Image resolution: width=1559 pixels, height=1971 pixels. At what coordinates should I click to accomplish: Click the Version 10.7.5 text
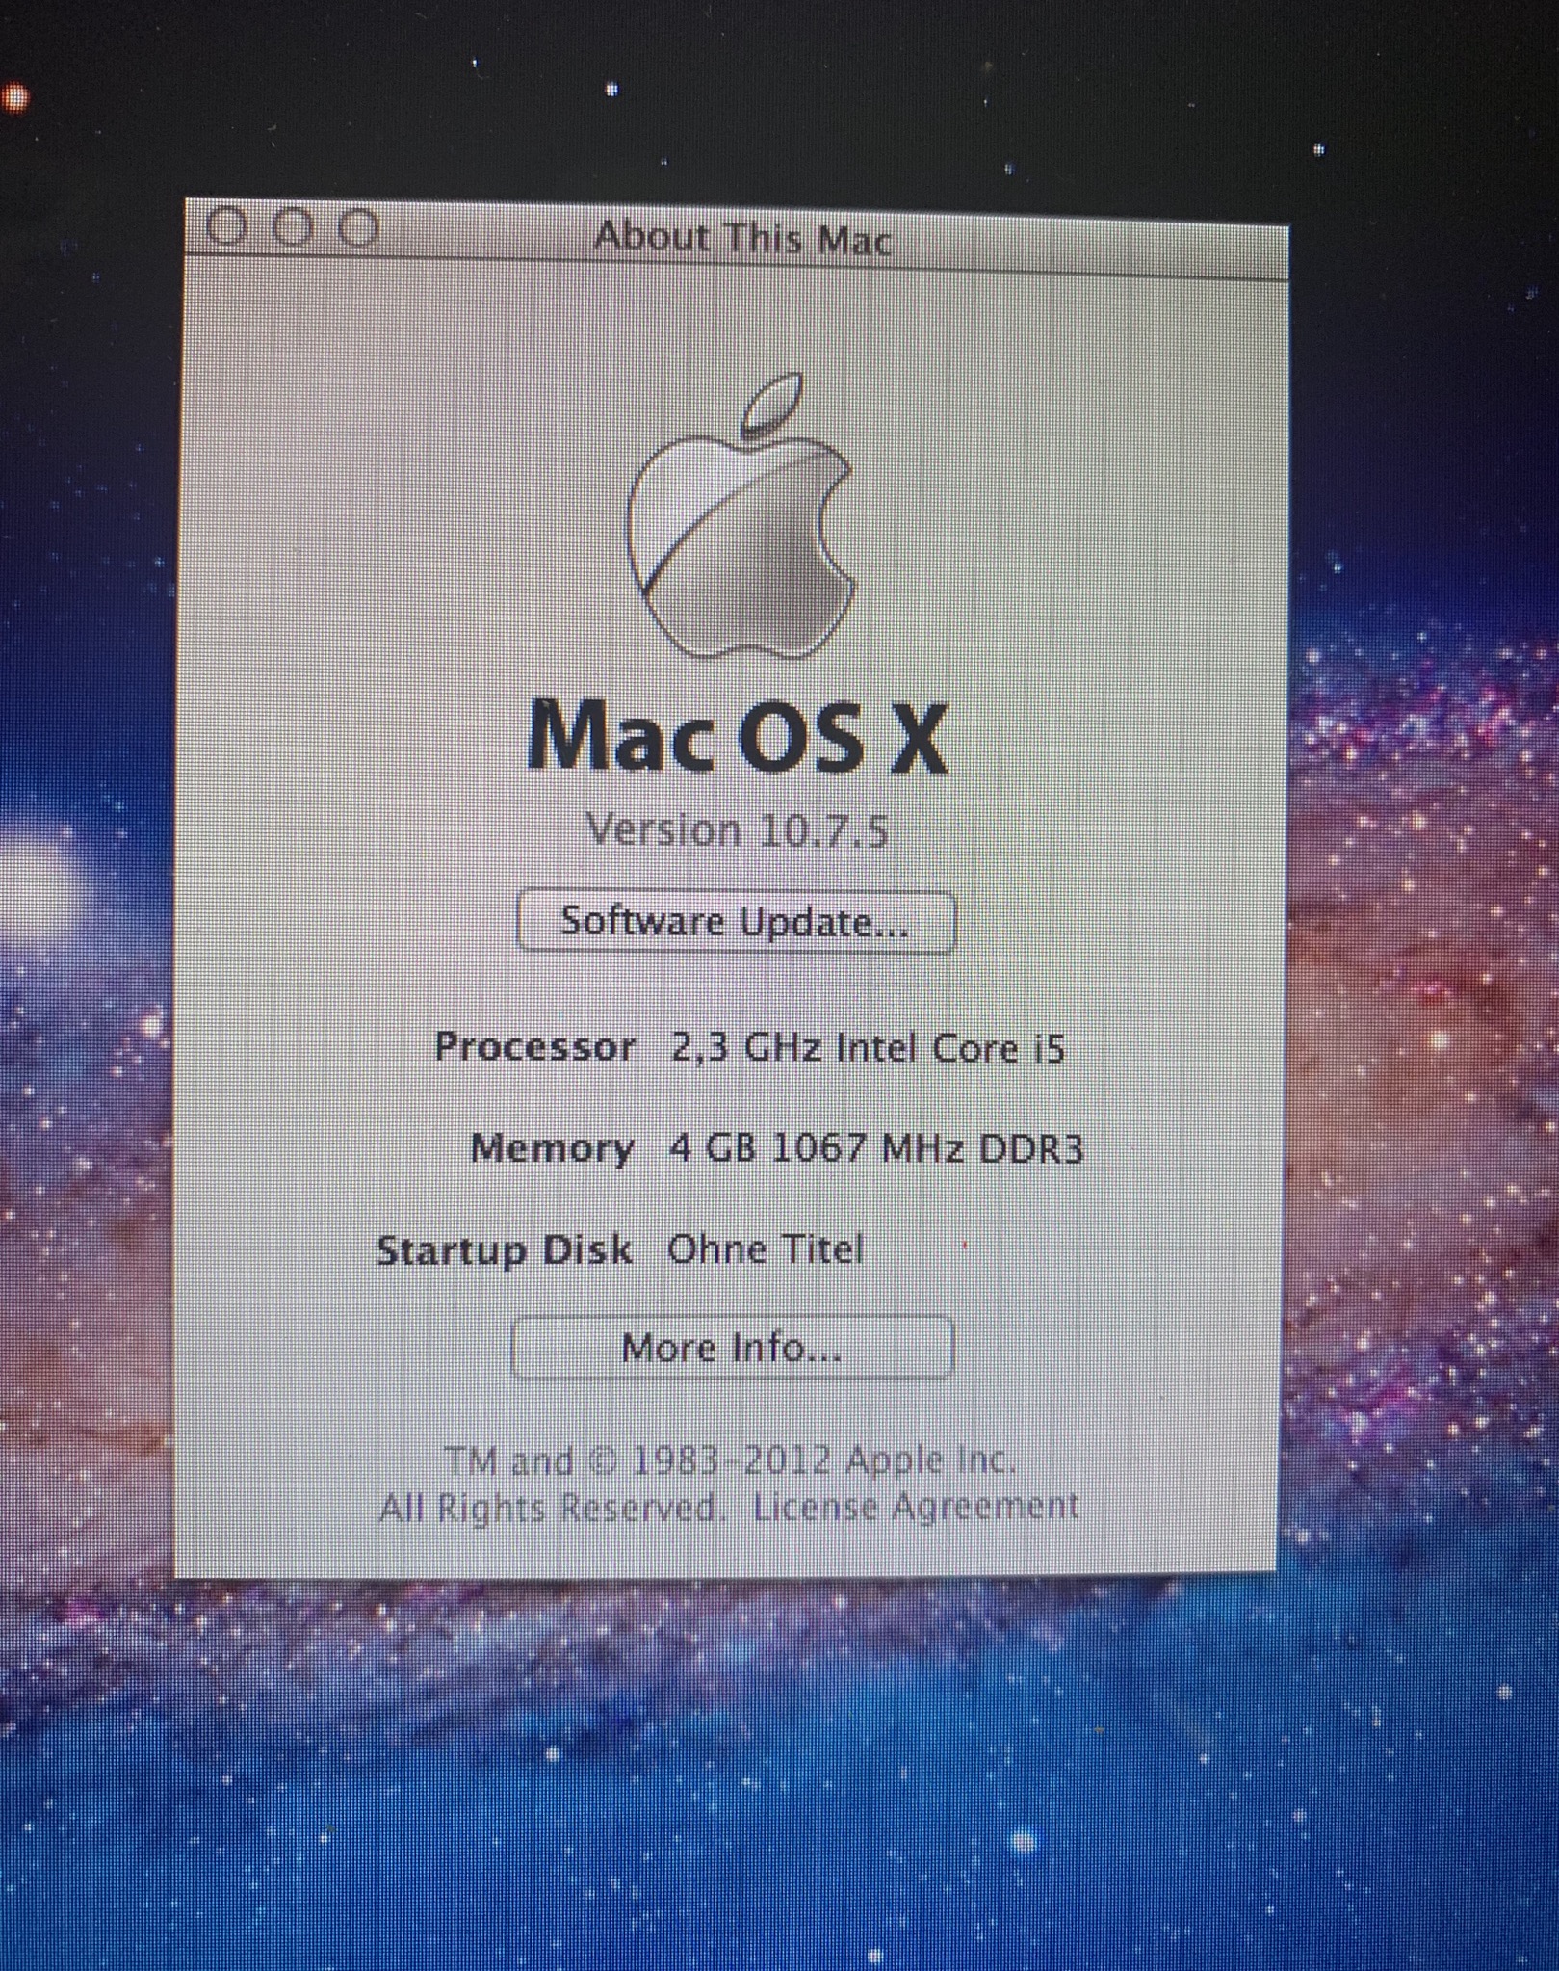pos(737,829)
